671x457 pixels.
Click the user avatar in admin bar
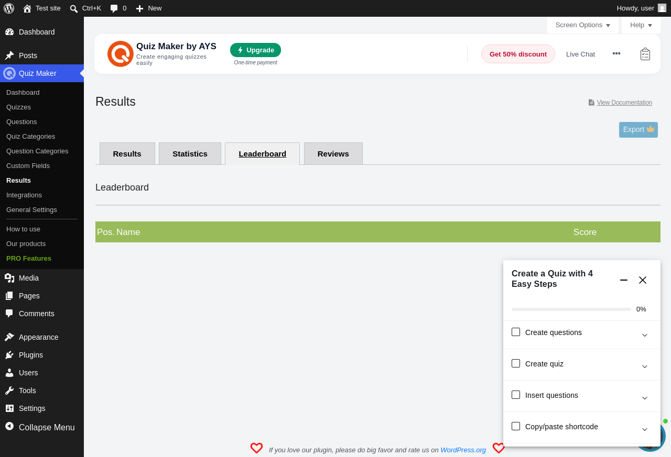pyautogui.click(x=662, y=8)
